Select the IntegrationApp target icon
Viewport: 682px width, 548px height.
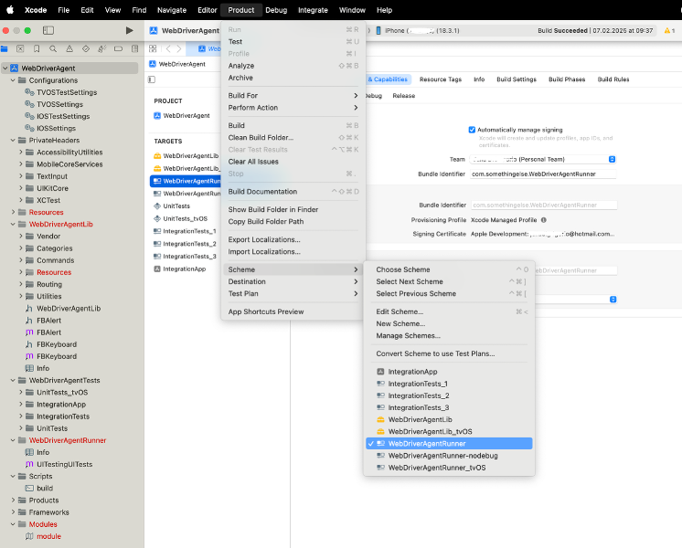(x=157, y=269)
